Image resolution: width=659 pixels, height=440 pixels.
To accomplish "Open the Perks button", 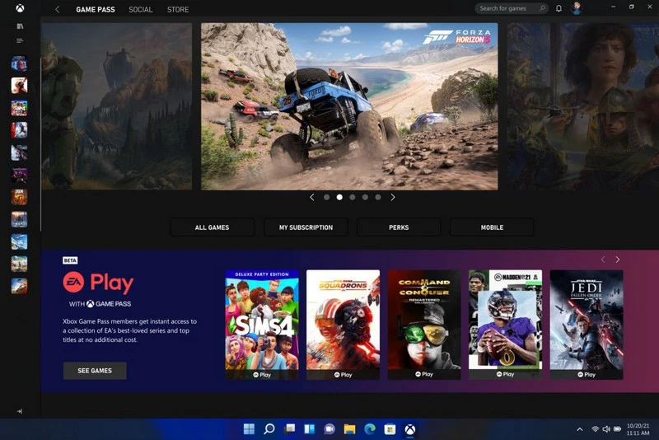I will tap(399, 227).
